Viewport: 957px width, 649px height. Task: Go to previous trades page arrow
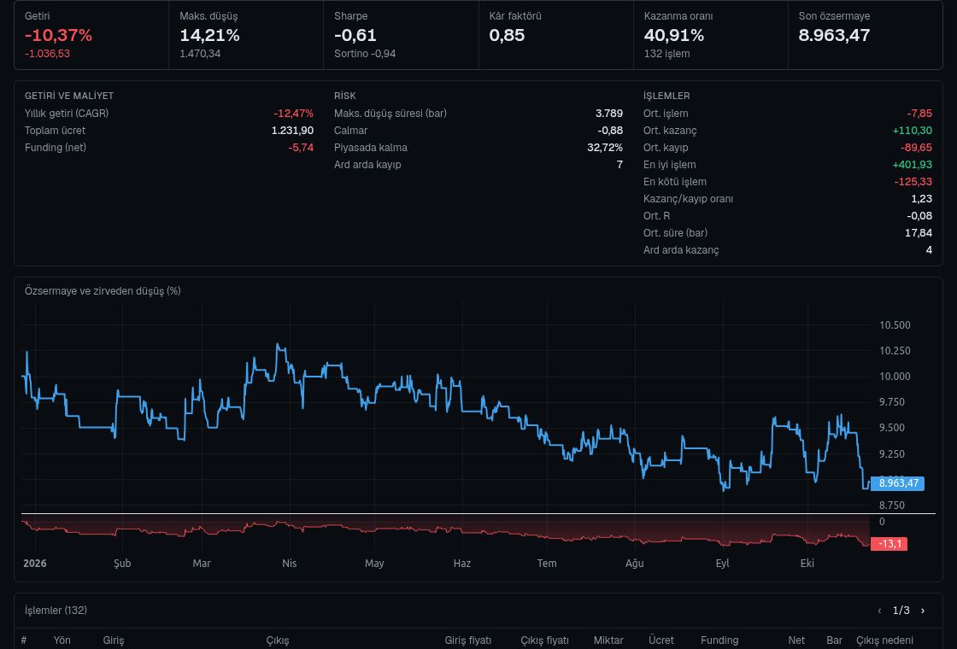click(x=879, y=611)
